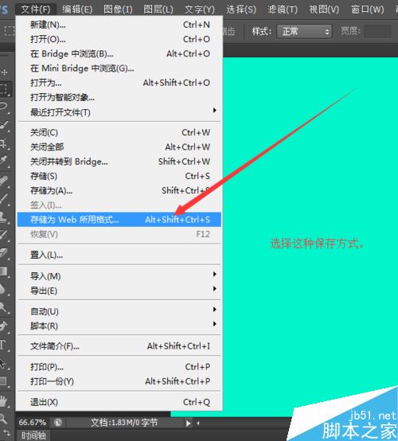This screenshot has width=398, height=441.
Task: Choose 打印(P)... entry
Action: [119, 367]
